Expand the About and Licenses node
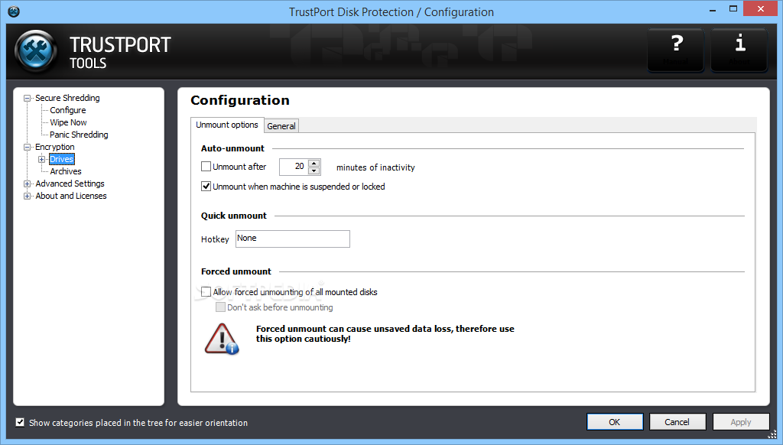 pyautogui.click(x=27, y=197)
